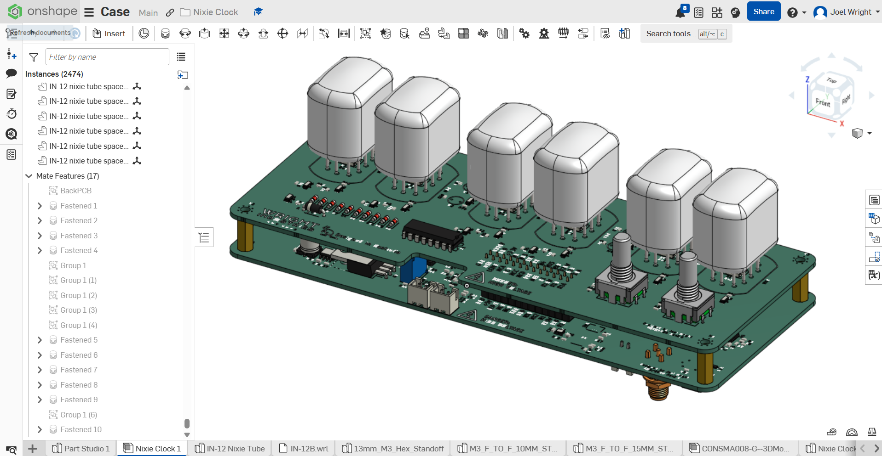Click the last assembly toolbar icon before Search tools
The image size is (882, 456).
tap(624, 34)
